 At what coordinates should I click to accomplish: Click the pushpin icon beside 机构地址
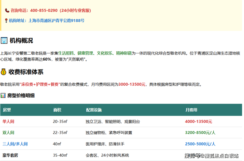pos(6,20)
